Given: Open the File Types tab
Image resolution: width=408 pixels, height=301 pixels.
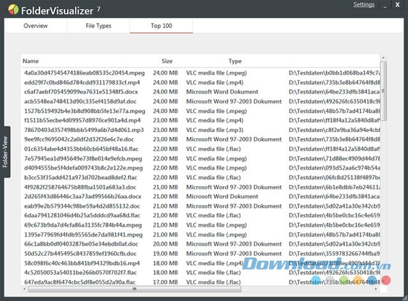Looking at the screenshot, I should [x=98, y=26].
